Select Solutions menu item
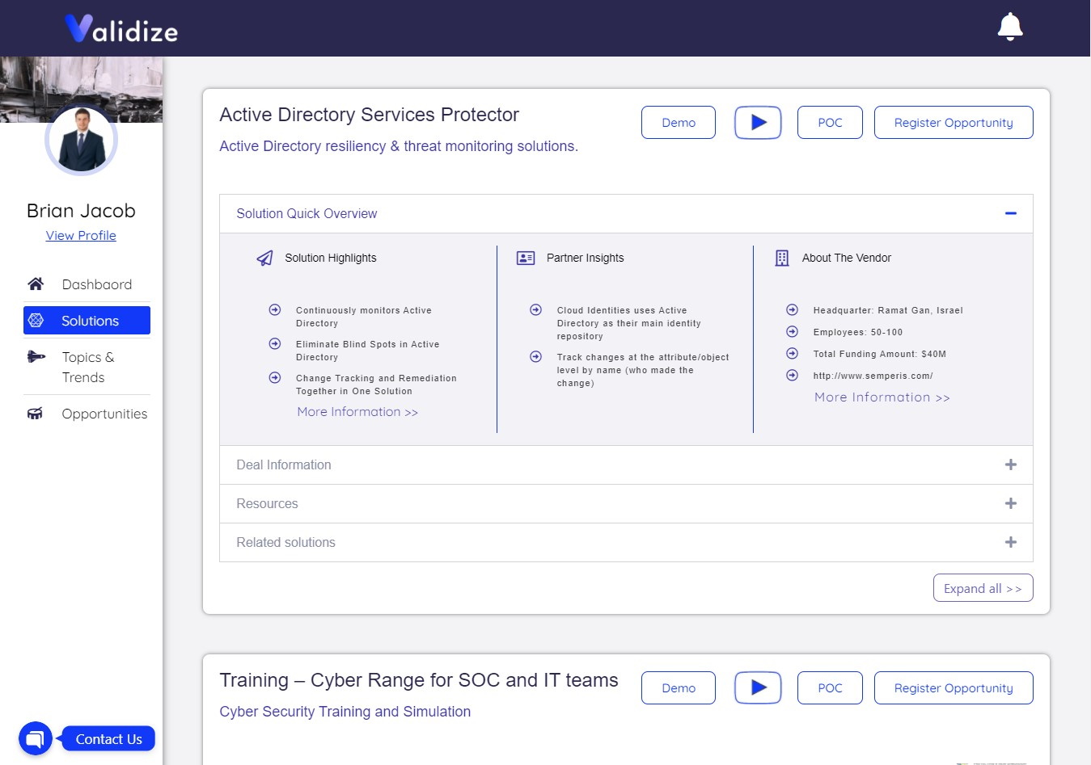 87,321
